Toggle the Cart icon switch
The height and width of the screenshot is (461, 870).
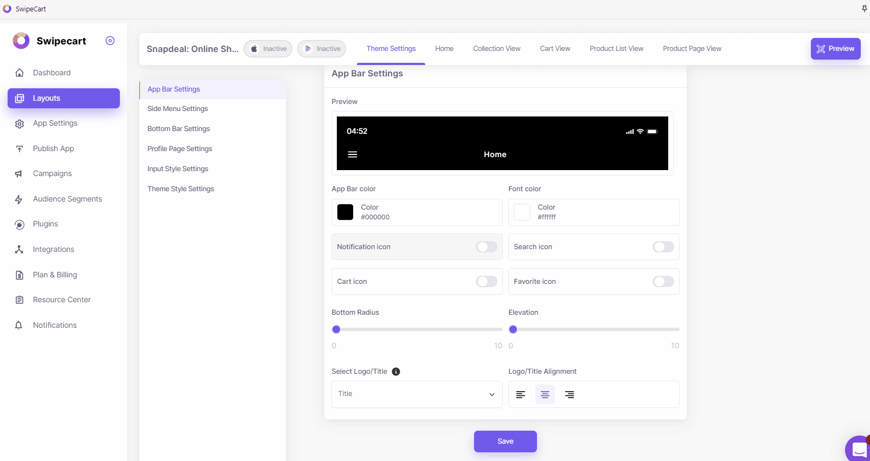point(487,282)
